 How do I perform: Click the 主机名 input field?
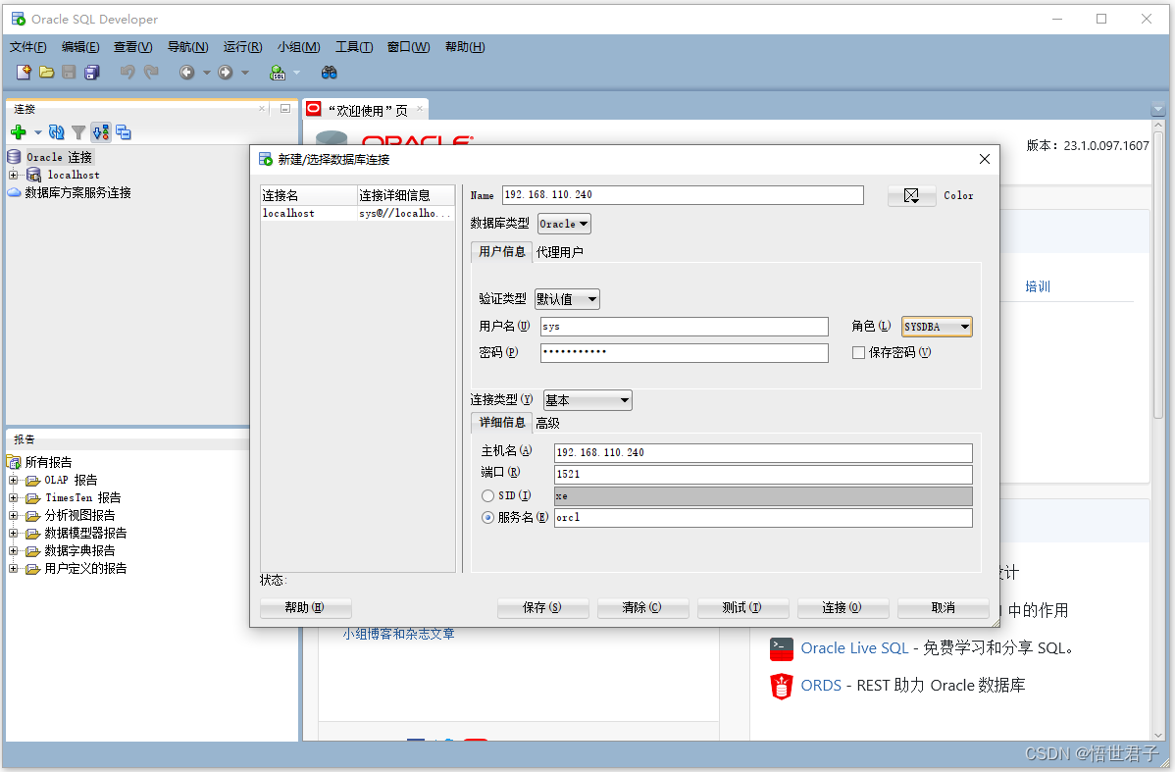pyautogui.click(x=763, y=453)
